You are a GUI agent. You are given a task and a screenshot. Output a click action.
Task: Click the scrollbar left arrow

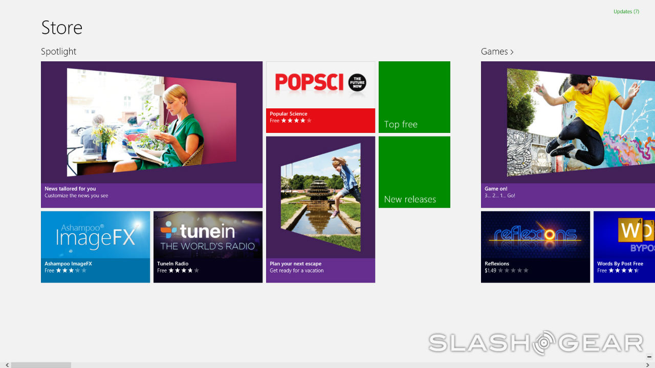point(7,365)
